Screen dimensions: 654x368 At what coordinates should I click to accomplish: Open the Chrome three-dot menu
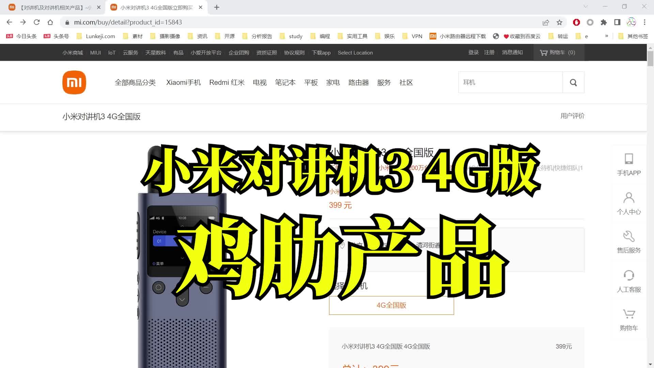[x=644, y=22]
